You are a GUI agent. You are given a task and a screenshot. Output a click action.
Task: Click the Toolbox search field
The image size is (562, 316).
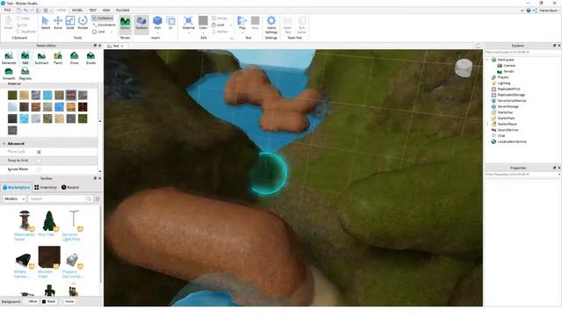[x=56, y=198]
